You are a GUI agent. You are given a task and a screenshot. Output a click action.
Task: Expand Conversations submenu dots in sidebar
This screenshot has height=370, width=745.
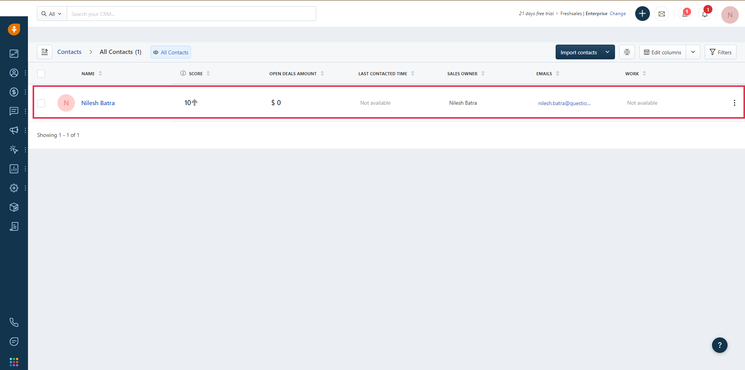[x=25, y=111]
